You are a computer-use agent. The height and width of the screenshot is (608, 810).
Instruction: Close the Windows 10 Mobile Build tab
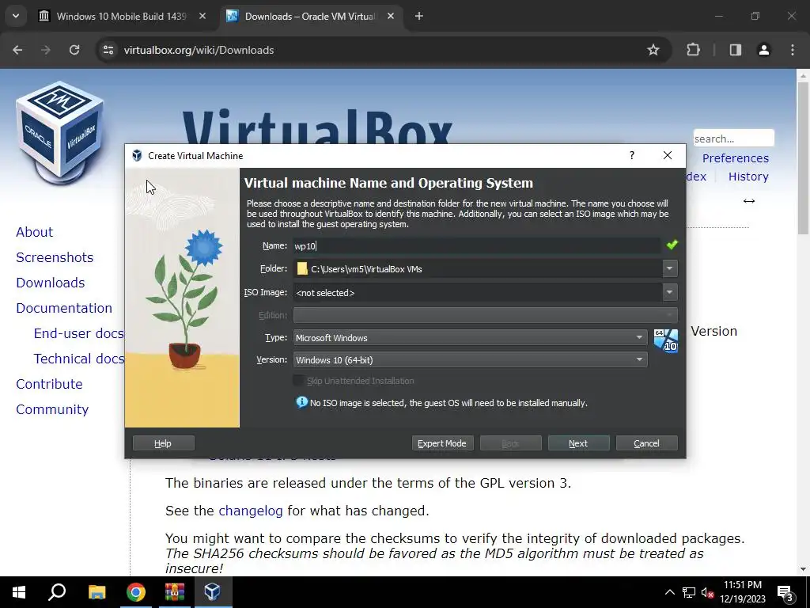(202, 16)
